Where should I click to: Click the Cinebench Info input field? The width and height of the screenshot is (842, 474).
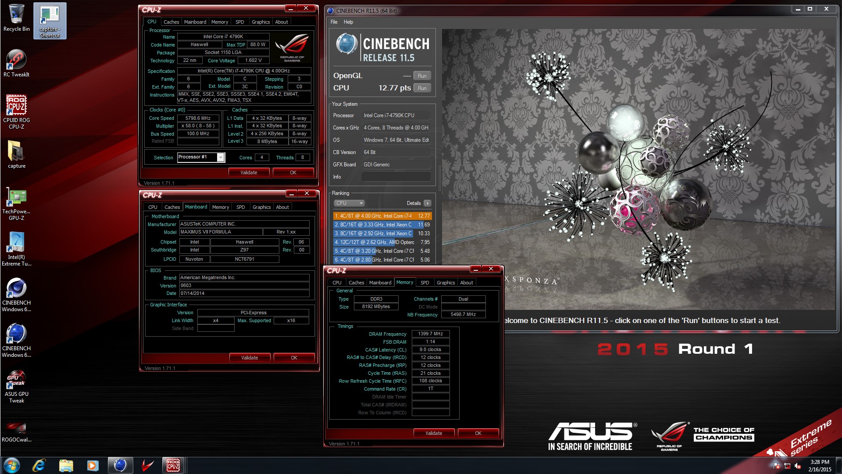pyautogui.click(x=396, y=177)
